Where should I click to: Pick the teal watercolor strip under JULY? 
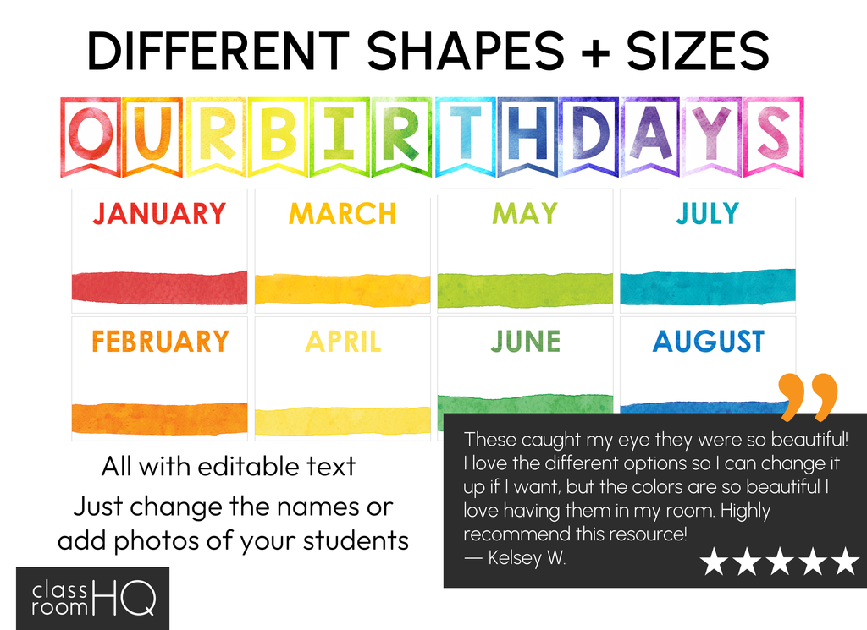708,287
